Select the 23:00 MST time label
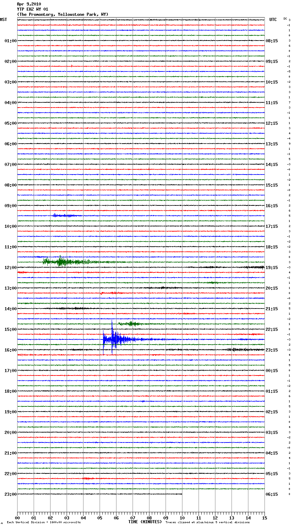This screenshot has height=527, width=292. tap(11, 494)
